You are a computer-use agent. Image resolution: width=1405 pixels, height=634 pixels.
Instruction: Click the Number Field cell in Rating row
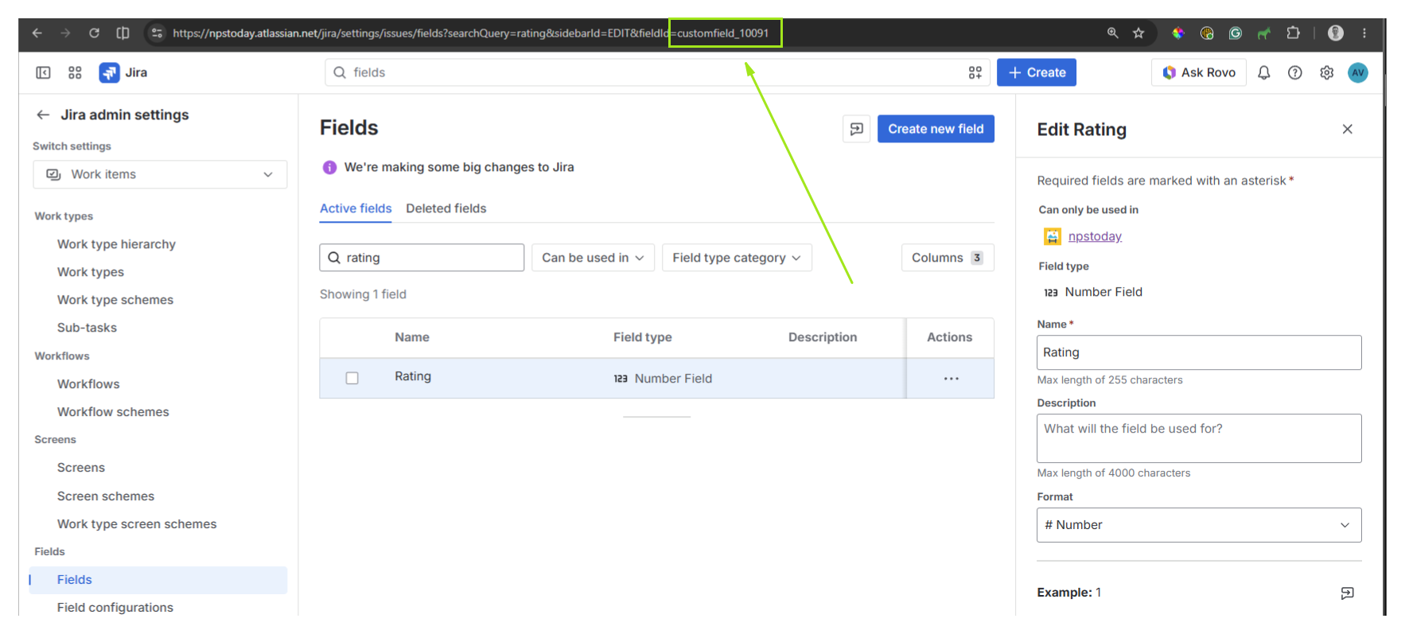(x=663, y=379)
